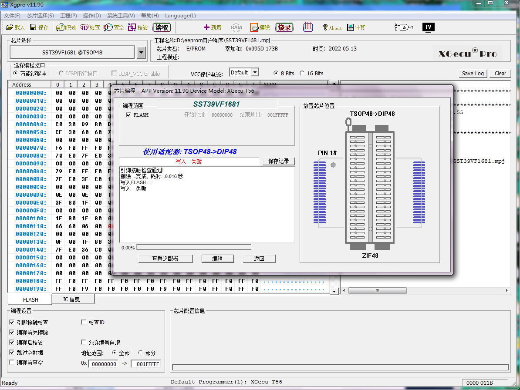Click the 查空 blank check icon

tap(114, 27)
